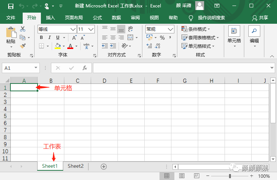The height and width of the screenshot is (180, 277).
Task: Redo the last action
Action: click(x=35, y=6)
